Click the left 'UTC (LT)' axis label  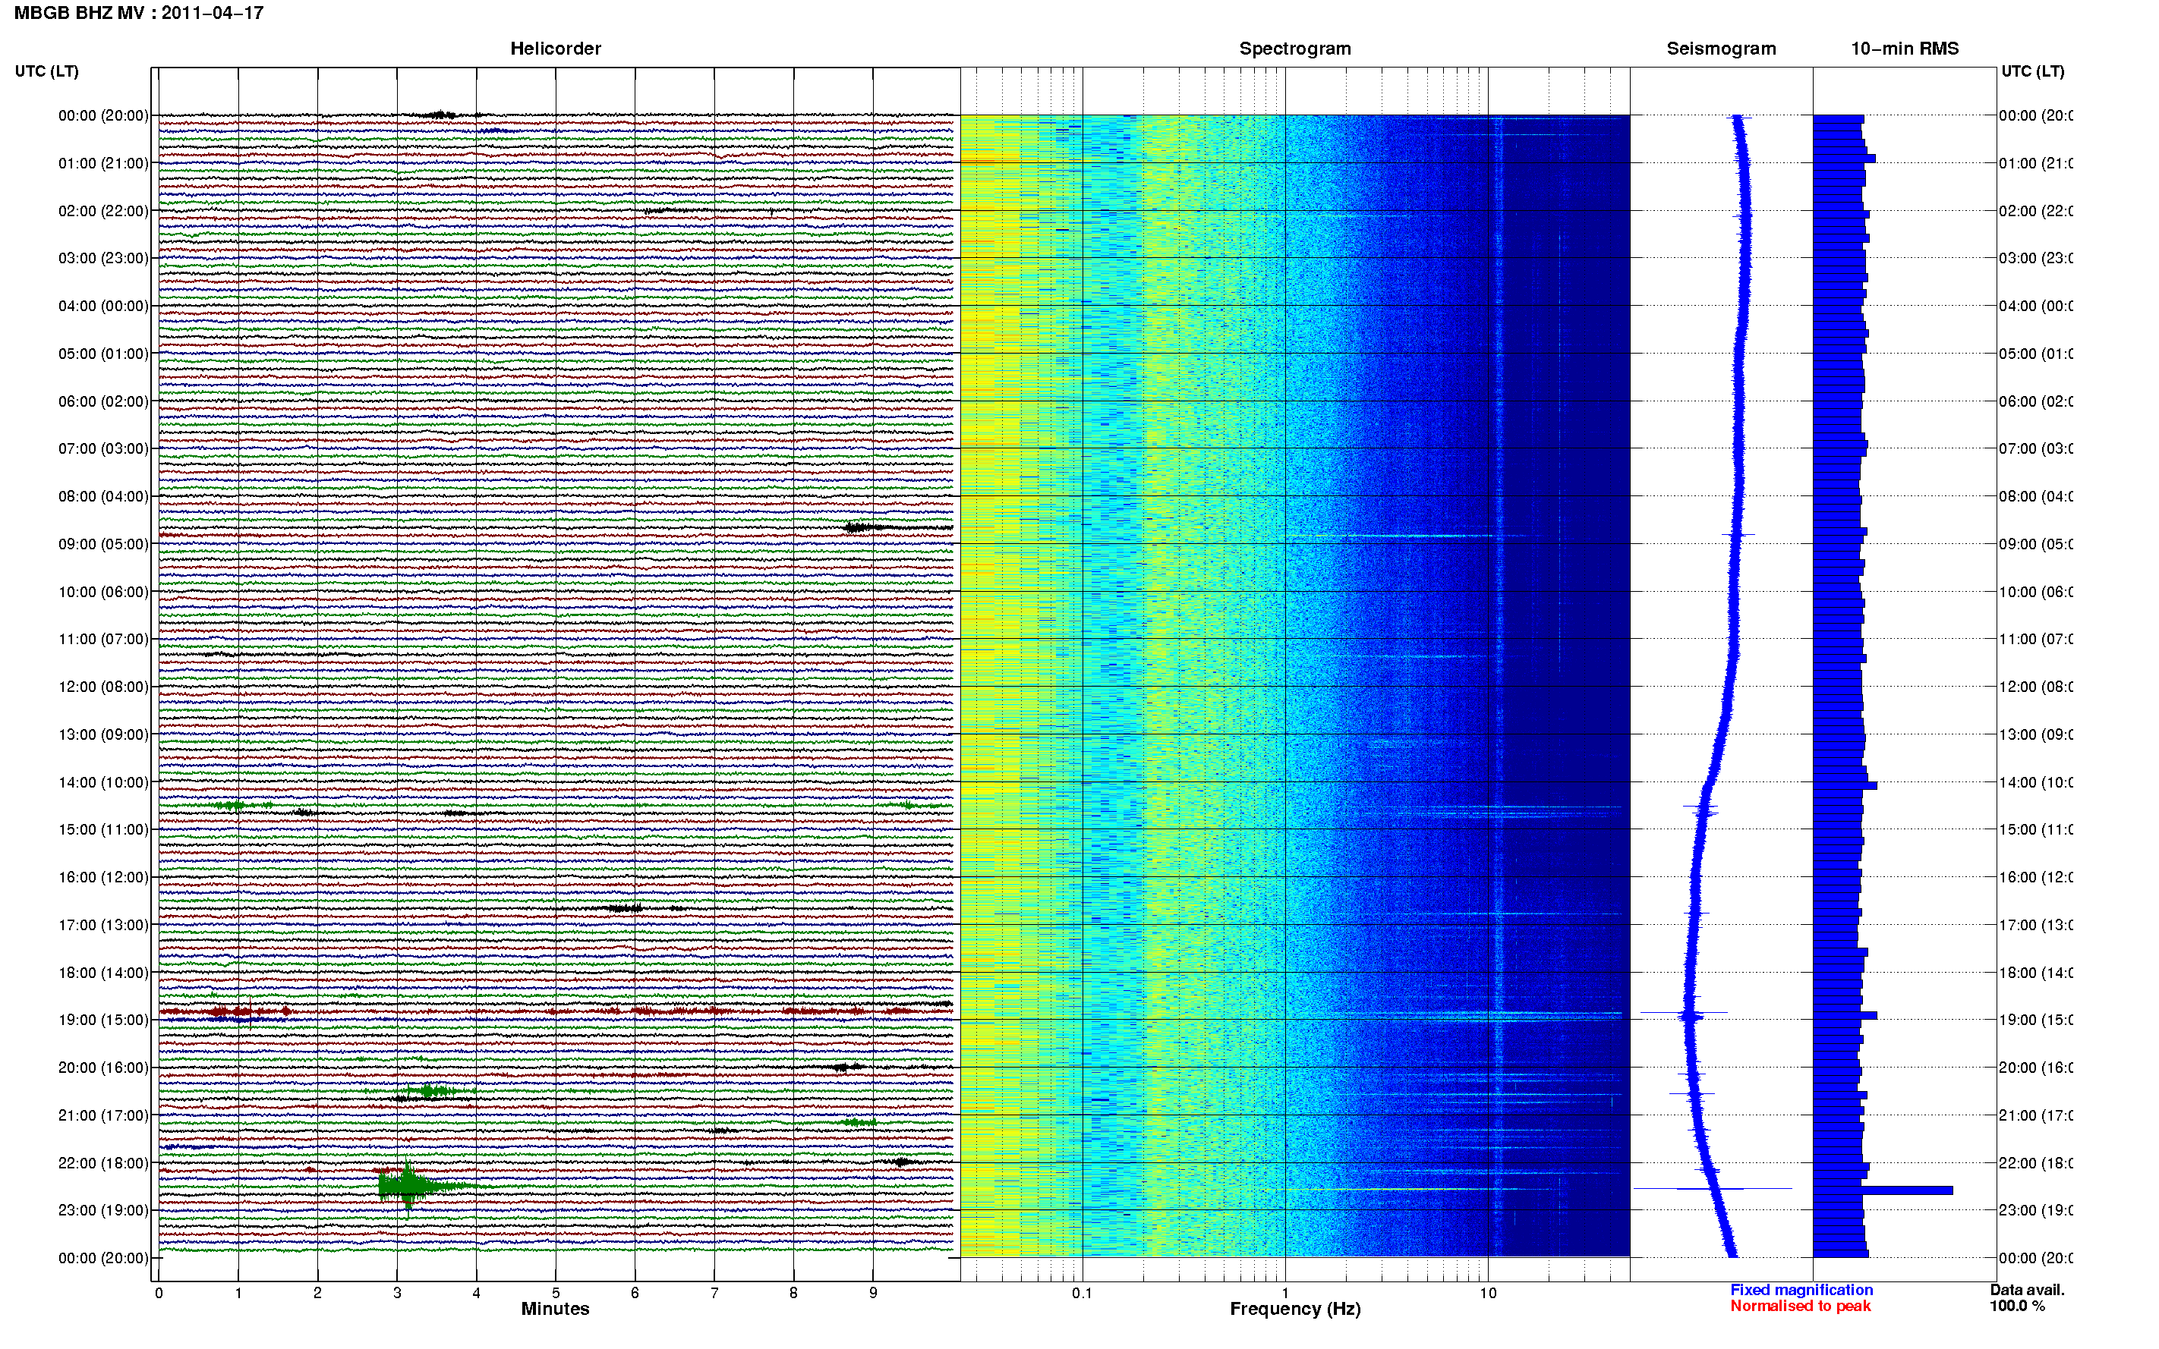tap(46, 71)
